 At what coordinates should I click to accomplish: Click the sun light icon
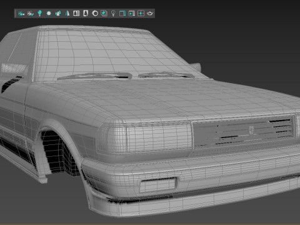(49, 14)
